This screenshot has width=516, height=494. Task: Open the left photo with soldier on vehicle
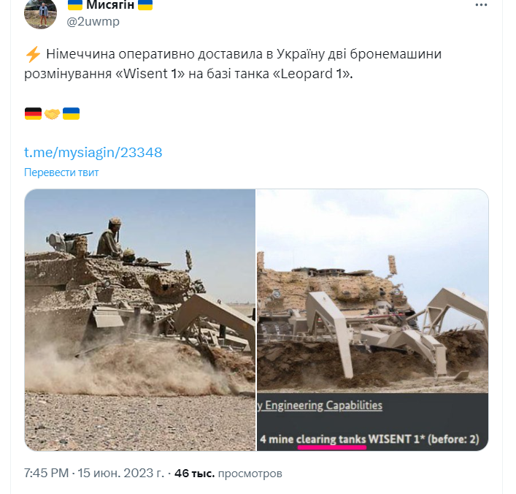pos(140,319)
